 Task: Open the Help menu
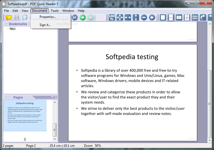point(81,11)
